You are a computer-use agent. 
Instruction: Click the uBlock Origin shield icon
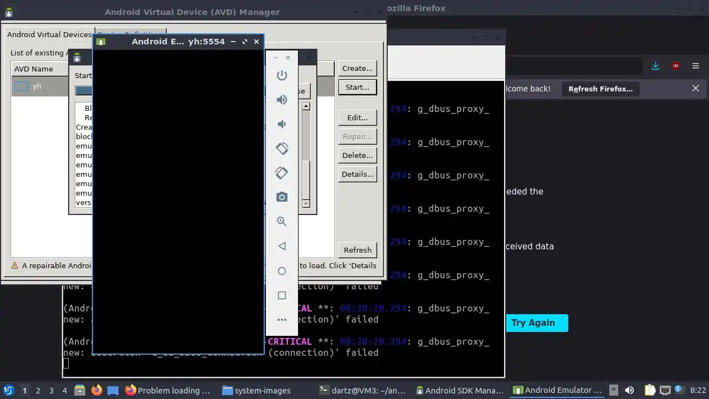click(676, 66)
